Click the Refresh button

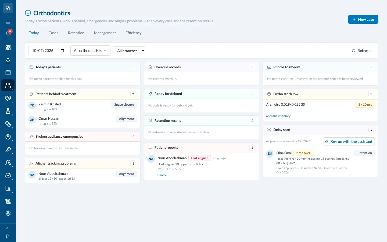click(x=361, y=51)
